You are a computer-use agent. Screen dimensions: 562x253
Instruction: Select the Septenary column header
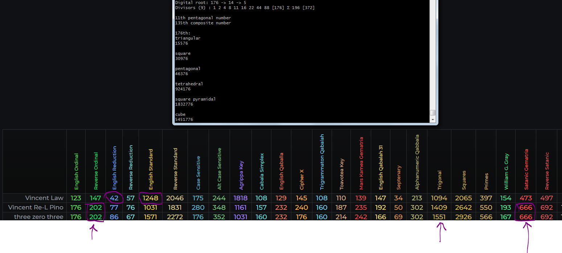(399, 177)
